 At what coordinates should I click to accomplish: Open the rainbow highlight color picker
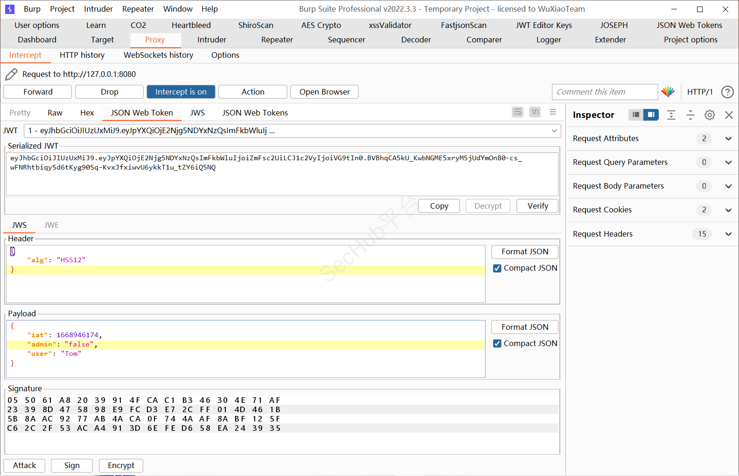coord(668,92)
